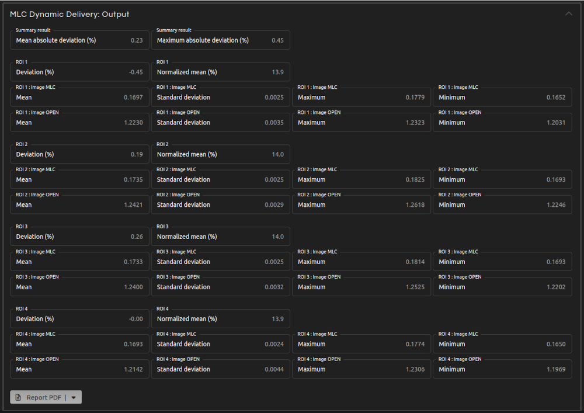Image resolution: width=584 pixels, height=413 pixels.
Task: Select ROI 3 Image OPEN Minimum field
Action: [x=502, y=287]
